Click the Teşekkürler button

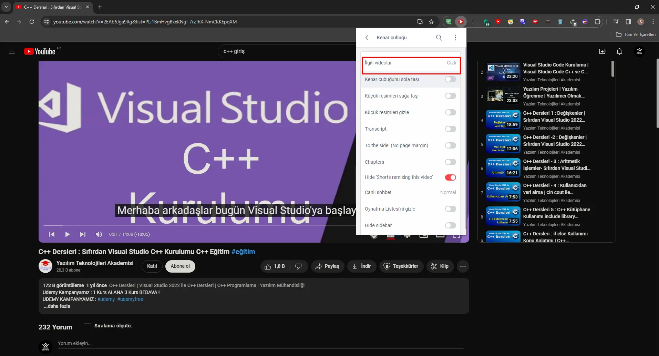point(401,266)
